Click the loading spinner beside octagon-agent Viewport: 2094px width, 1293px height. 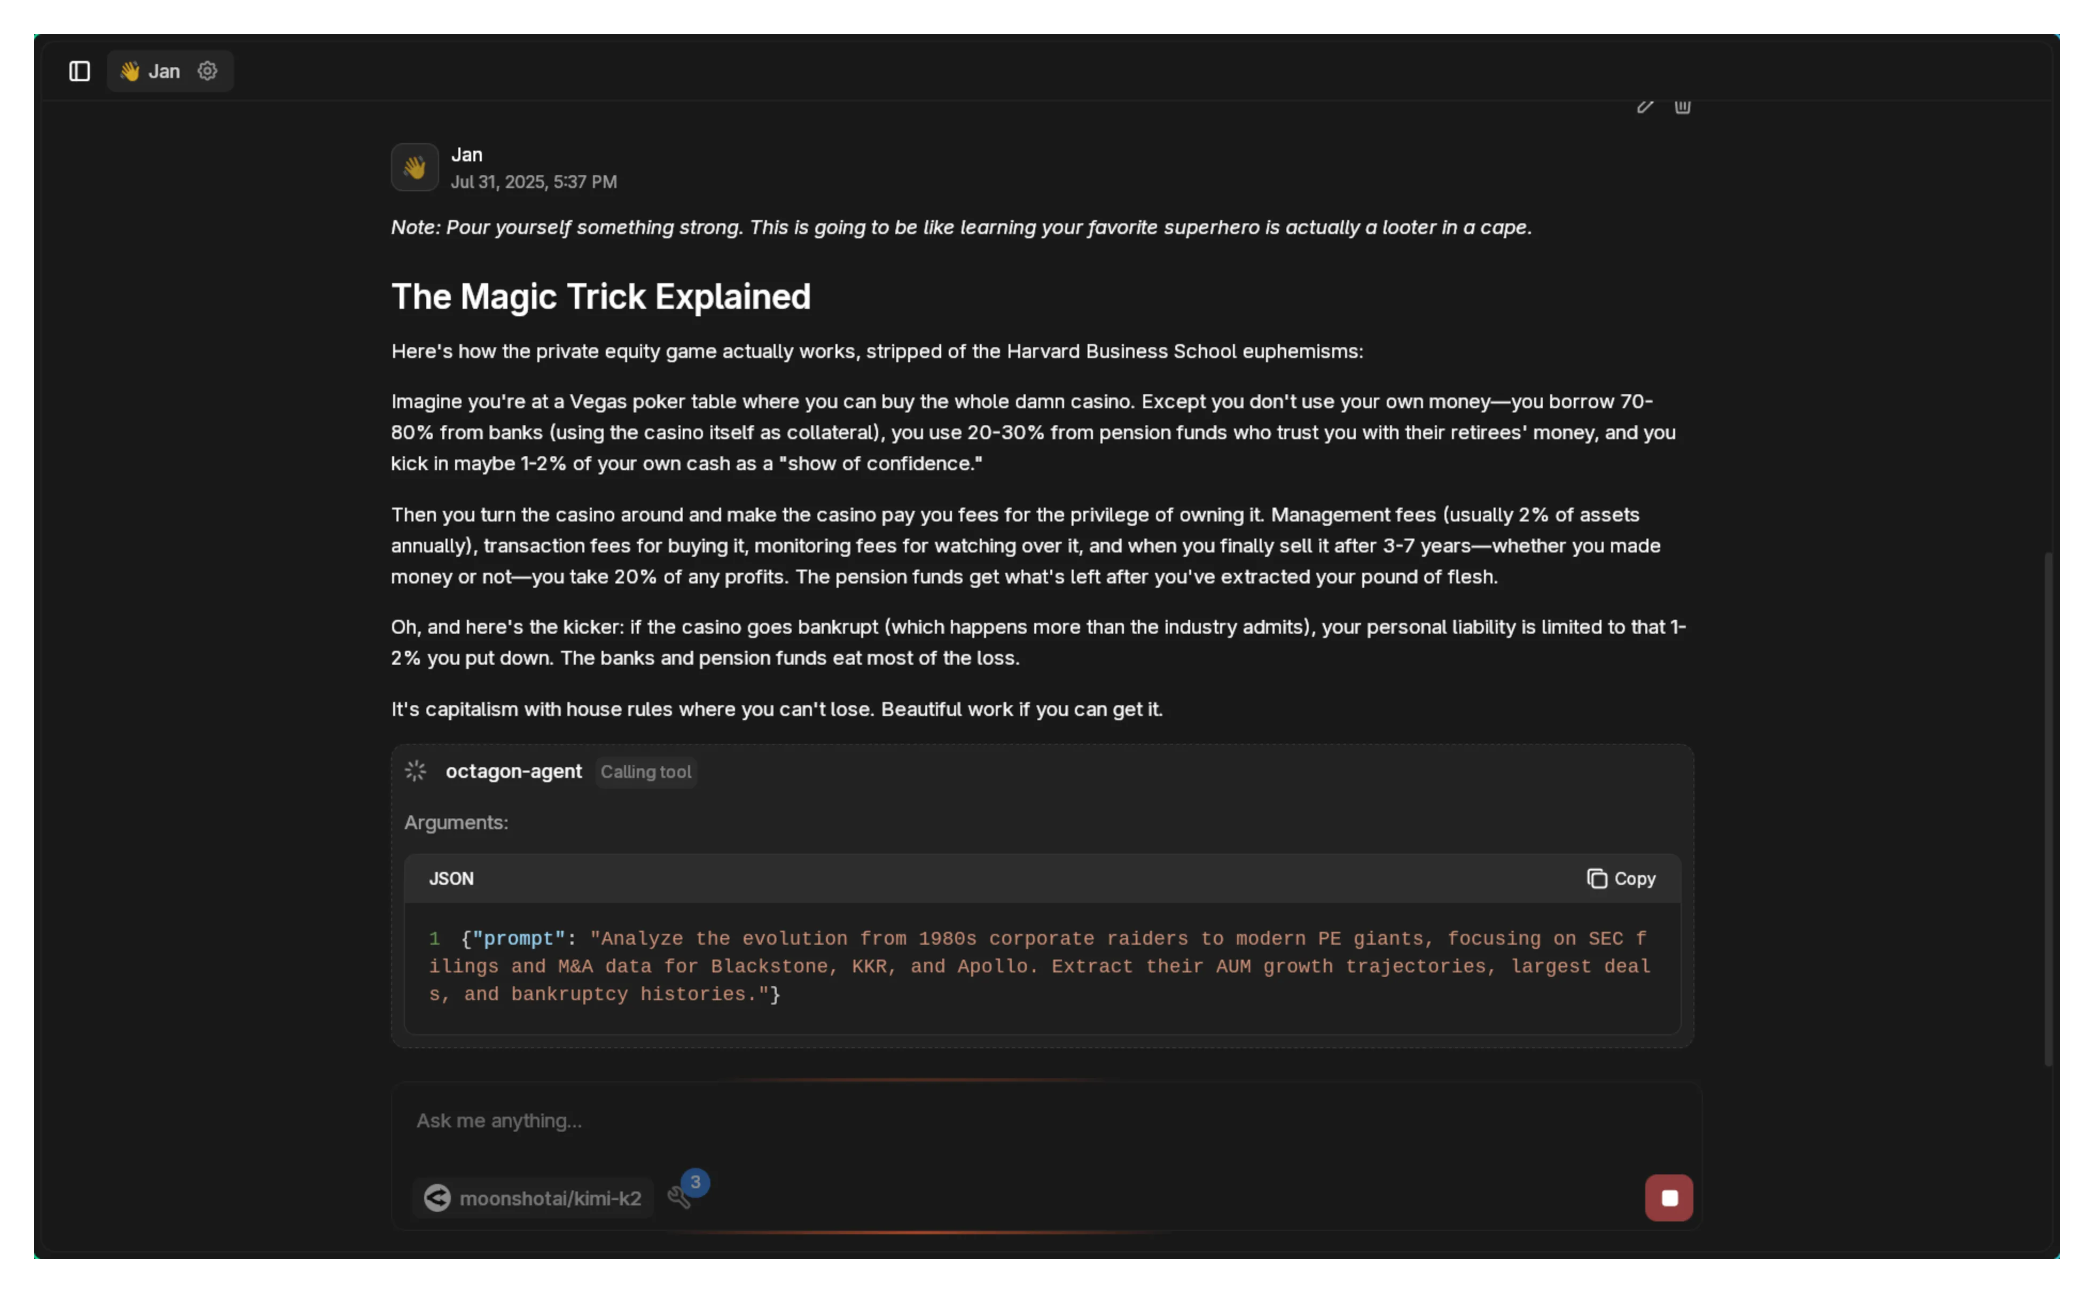click(416, 772)
